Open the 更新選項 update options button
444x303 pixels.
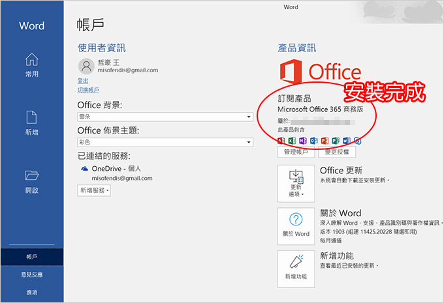pyautogui.click(x=296, y=184)
